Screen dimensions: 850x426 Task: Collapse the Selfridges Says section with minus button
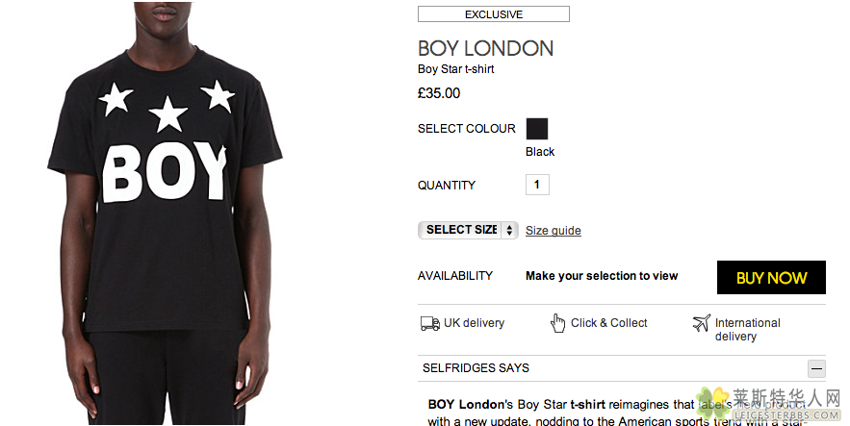pyautogui.click(x=816, y=368)
